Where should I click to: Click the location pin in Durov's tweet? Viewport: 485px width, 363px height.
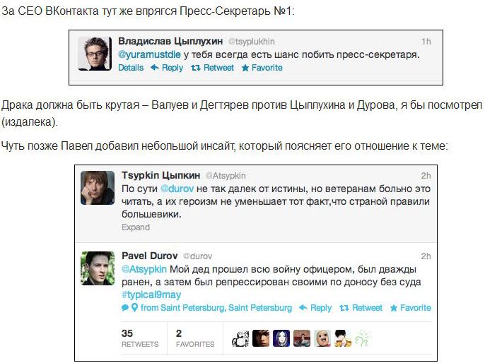click(134, 308)
